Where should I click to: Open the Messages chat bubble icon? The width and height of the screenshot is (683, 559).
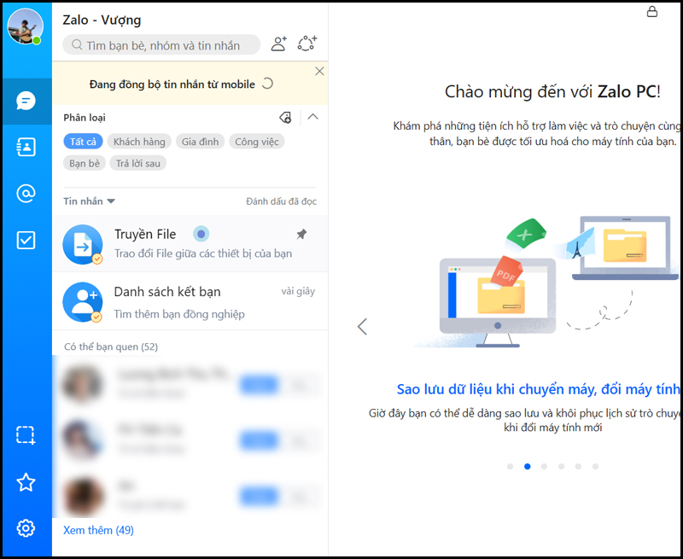[x=26, y=101]
